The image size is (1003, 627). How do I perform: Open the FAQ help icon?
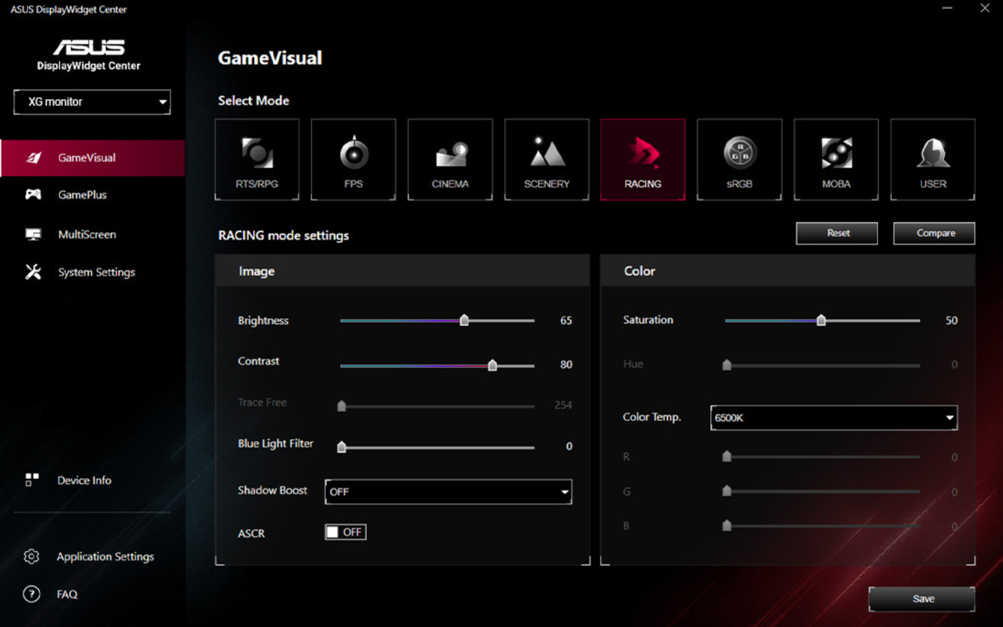tap(32, 594)
